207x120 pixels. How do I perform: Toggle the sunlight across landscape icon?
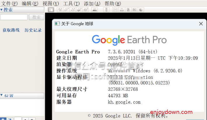pyautogui.click(x=95, y=10)
